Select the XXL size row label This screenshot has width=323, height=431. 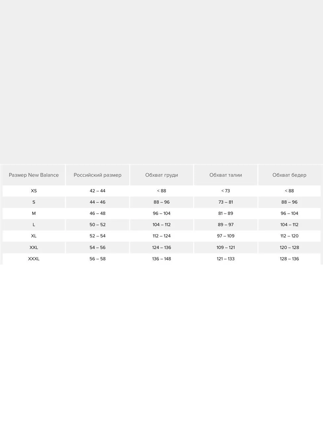(34, 248)
